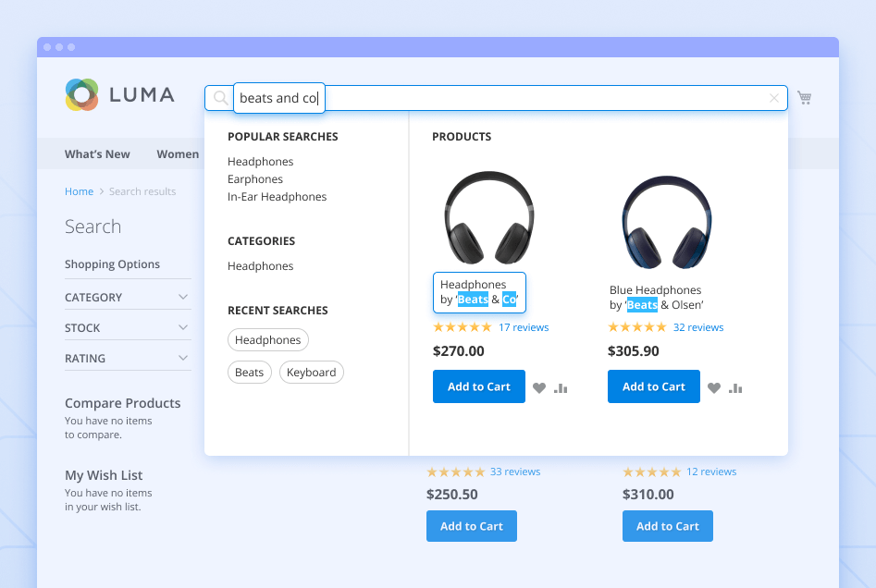Clear the search field with the X icon

[774, 98]
